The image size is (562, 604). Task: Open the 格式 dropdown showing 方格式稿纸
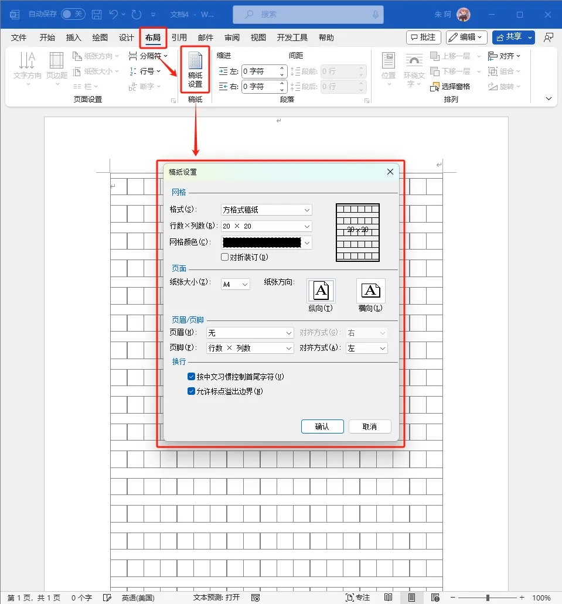click(266, 210)
